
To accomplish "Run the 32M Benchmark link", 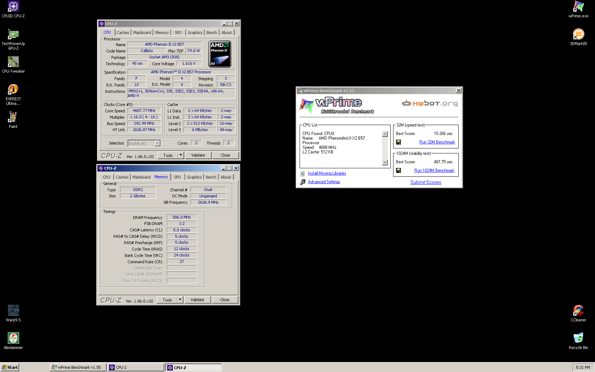I will [x=437, y=142].
